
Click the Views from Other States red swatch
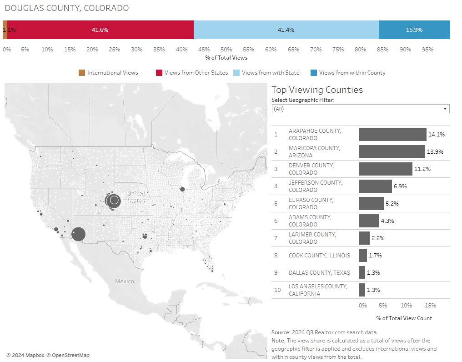point(159,73)
